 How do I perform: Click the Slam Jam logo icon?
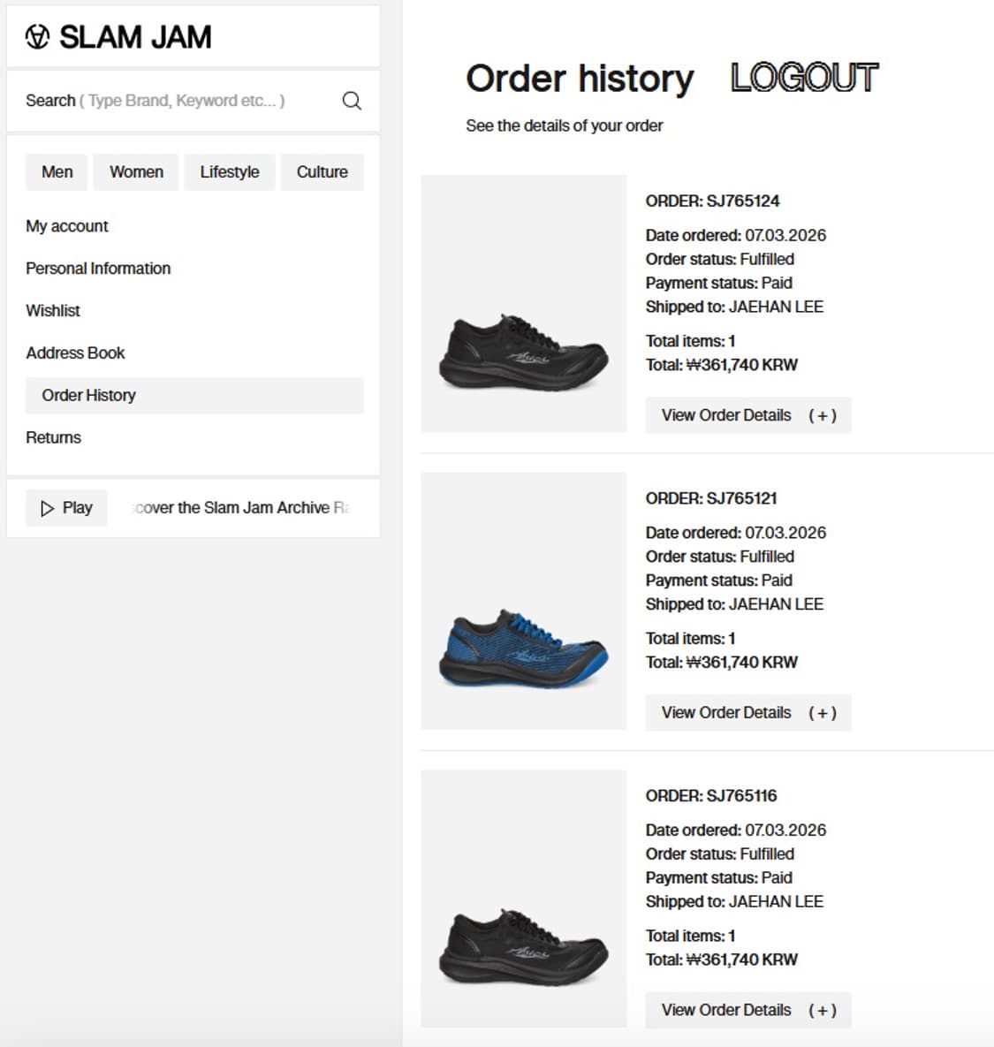tap(37, 37)
